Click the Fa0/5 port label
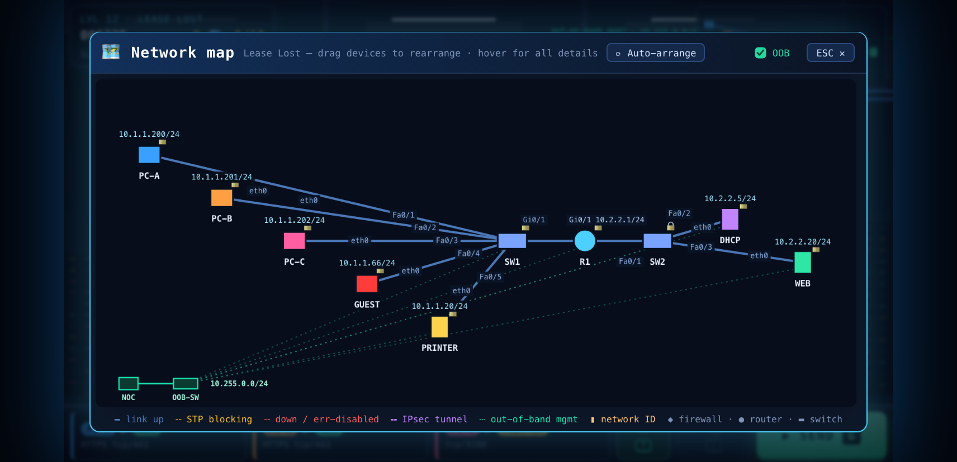957x462 pixels. 491,277
